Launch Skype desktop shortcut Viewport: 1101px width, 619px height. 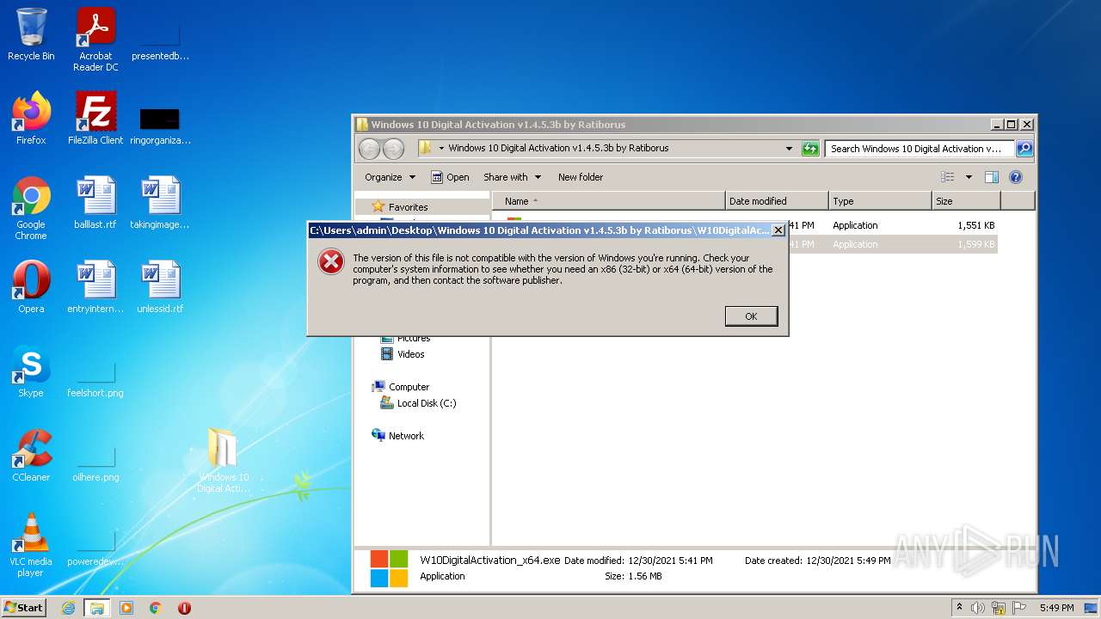coord(31,371)
